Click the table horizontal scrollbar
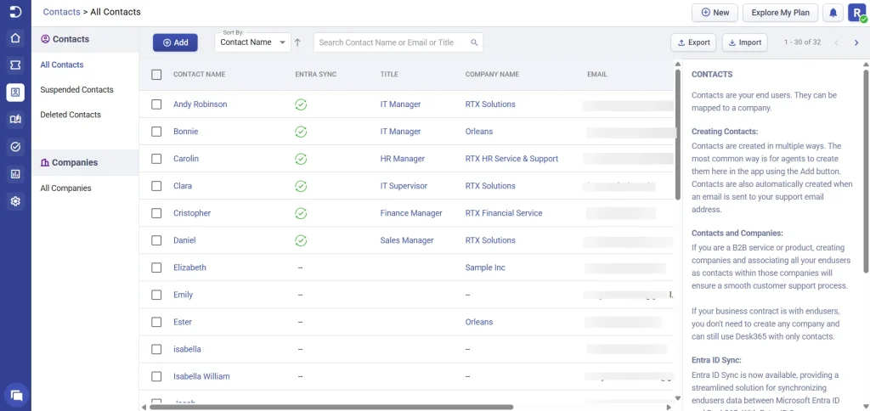870x411 pixels. click(x=333, y=407)
